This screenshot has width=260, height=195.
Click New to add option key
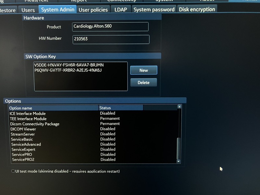pos(143,70)
